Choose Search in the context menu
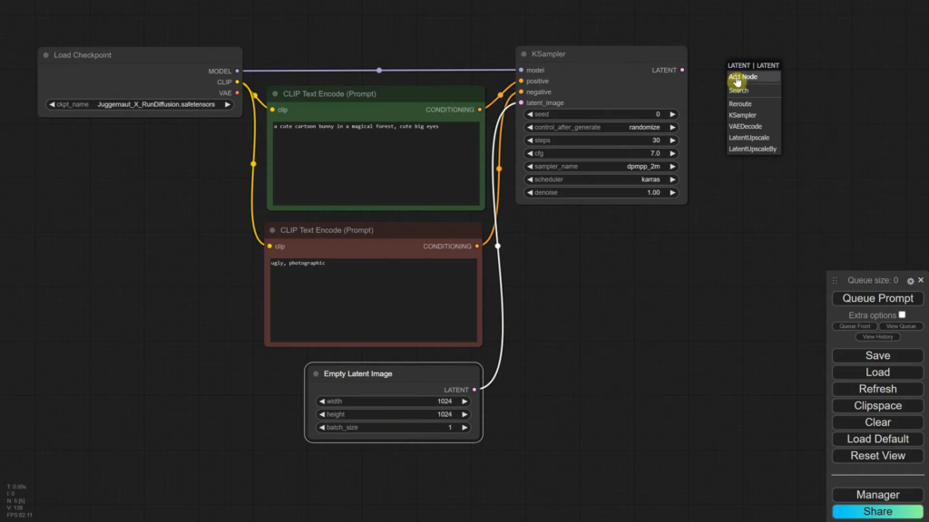The height and width of the screenshot is (522, 929). [x=754, y=91]
